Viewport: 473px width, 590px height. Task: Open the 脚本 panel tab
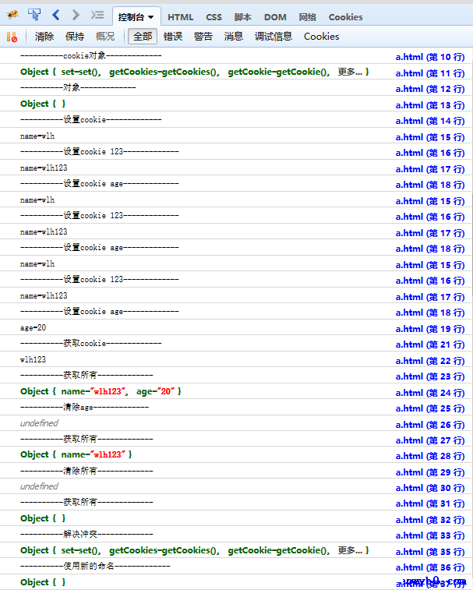tap(243, 17)
